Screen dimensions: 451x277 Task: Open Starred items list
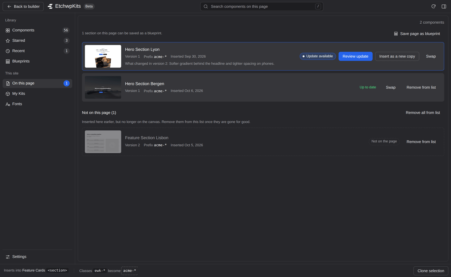(37, 41)
